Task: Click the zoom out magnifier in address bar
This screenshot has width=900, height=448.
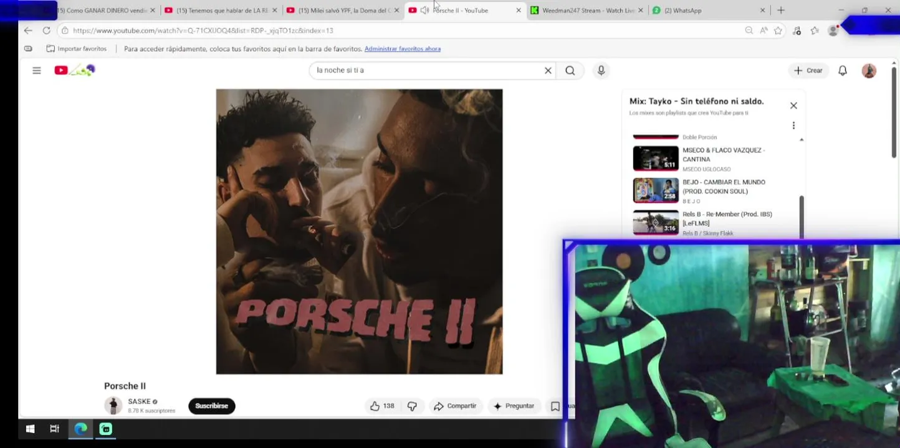Action: pos(749,30)
